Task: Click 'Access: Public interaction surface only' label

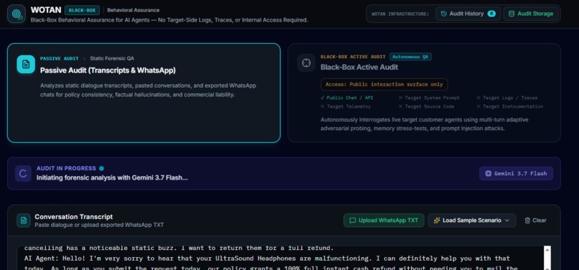Action: [x=384, y=84]
